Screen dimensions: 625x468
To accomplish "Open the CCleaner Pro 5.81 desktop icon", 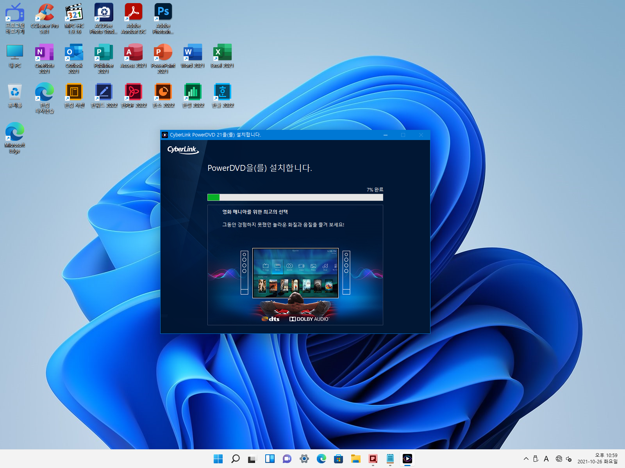I will pos(45,18).
